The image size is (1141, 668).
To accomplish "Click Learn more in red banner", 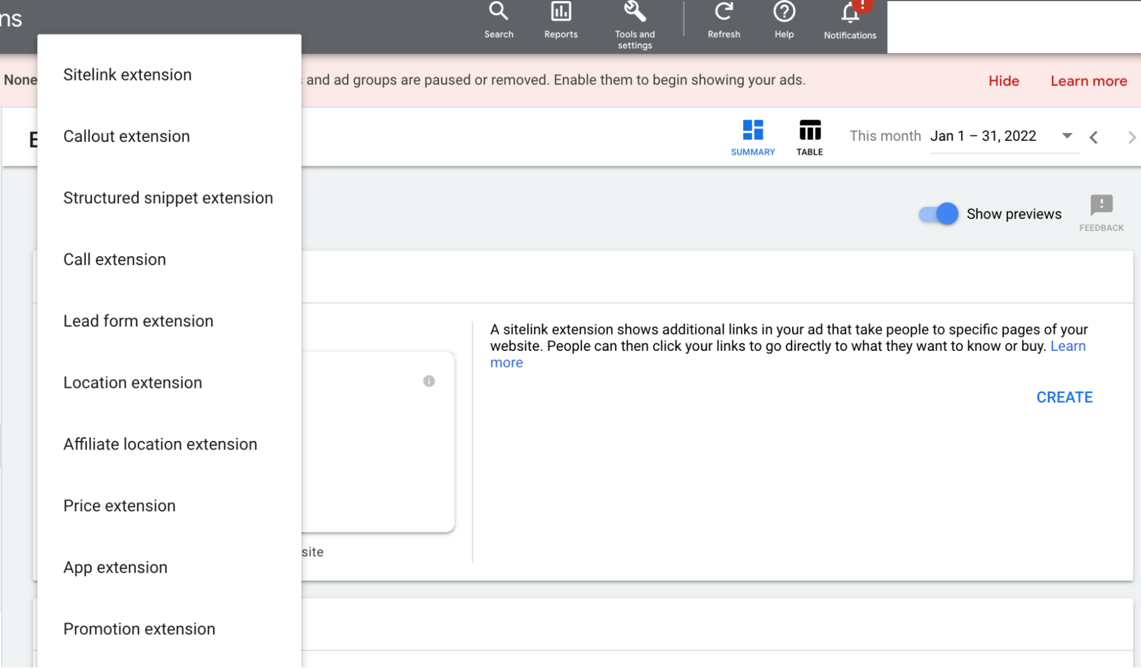I will (x=1088, y=81).
